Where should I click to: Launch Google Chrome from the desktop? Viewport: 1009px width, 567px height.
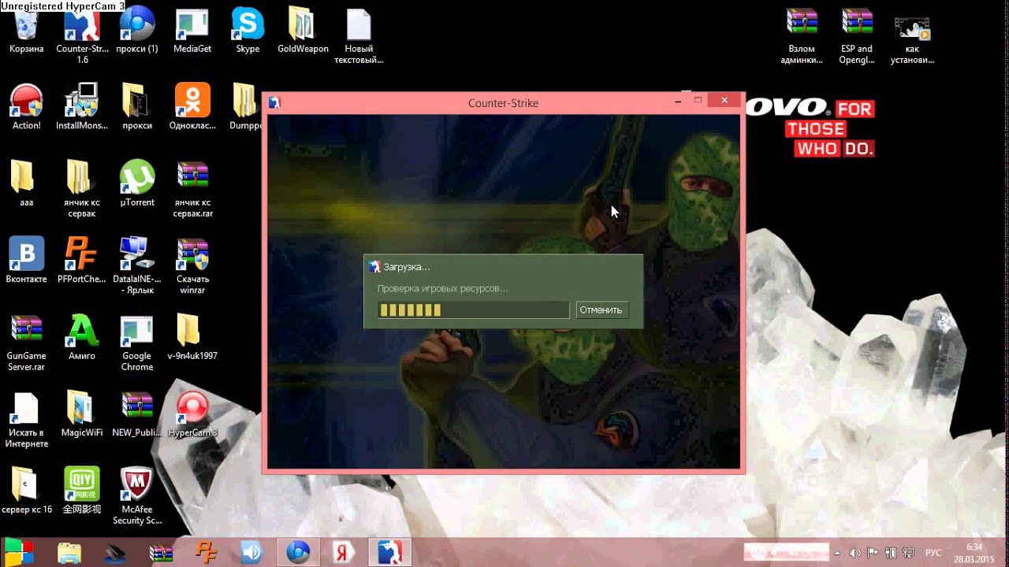coord(137,343)
